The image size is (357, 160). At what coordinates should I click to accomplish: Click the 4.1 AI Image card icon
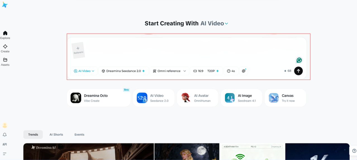click(x=230, y=98)
